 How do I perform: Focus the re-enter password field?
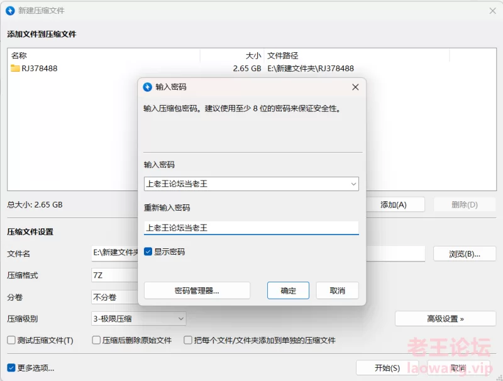[x=251, y=228]
